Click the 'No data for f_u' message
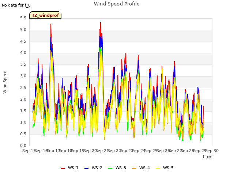The image size is (234, 175). tap(16, 5)
